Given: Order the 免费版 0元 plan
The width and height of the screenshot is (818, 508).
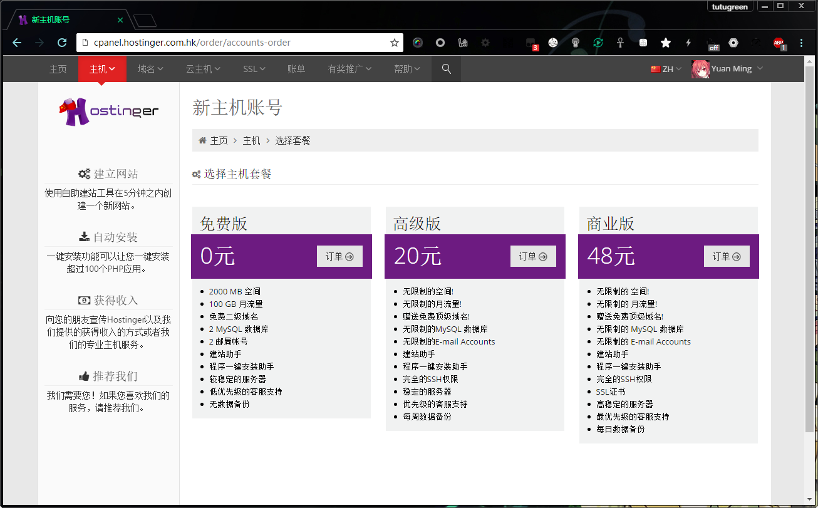Looking at the screenshot, I should click(339, 256).
